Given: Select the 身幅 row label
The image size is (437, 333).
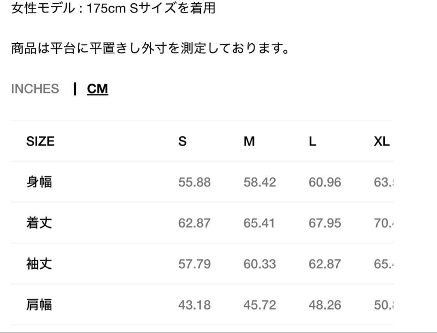Looking at the screenshot, I should [x=39, y=182].
